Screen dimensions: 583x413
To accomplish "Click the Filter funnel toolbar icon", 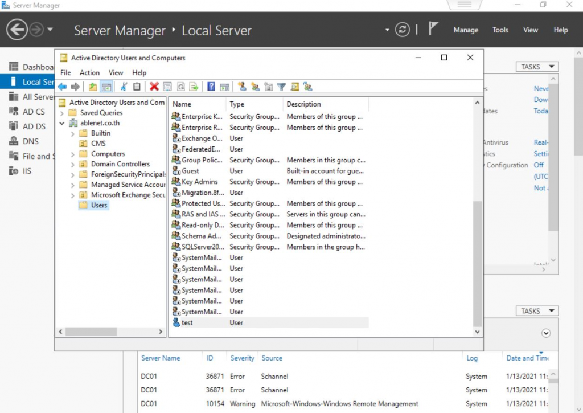I will [281, 87].
